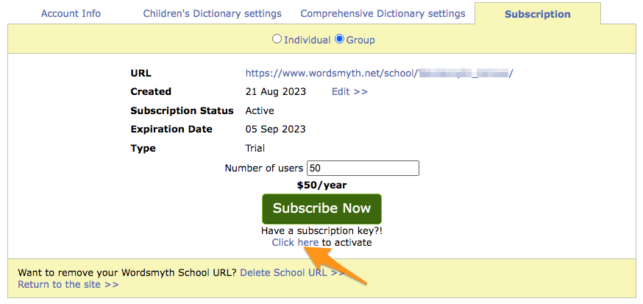Image resolution: width=643 pixels, height=304 pixels.
Task: Switch to Children's Dictionary settings tab
Action: coord(212,13)
